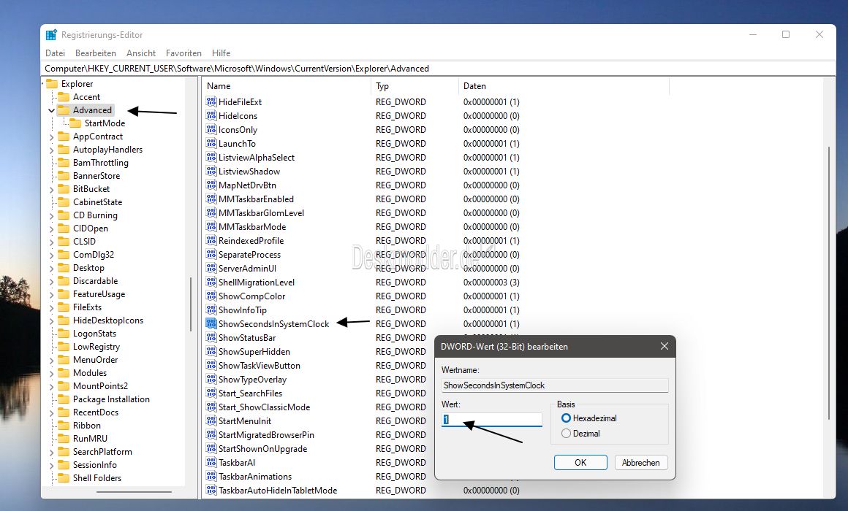This screenshot has width=848, height=511.
Task: Click the ShowStatusBar value icon
Action: tap(211, 337)
